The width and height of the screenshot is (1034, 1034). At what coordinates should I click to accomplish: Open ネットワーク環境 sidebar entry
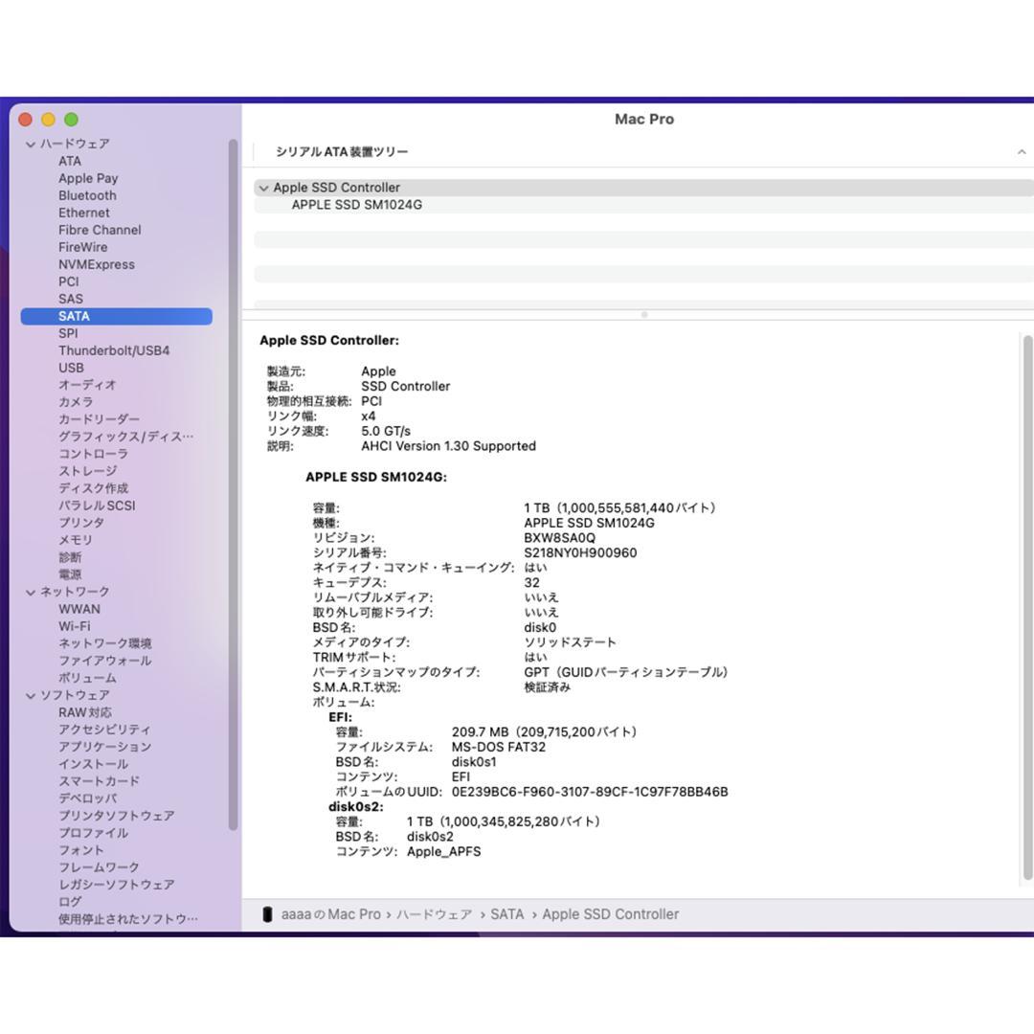[105, 643]
